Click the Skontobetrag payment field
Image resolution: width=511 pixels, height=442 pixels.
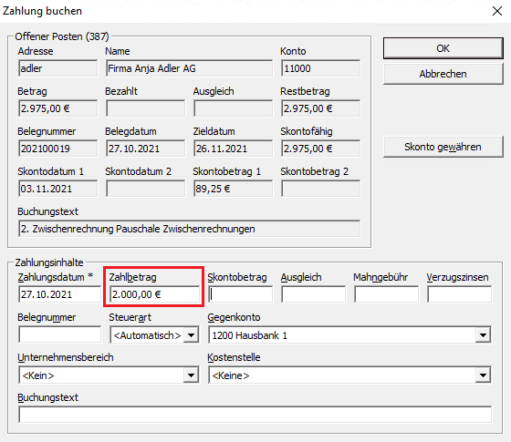tap(241, 294)
